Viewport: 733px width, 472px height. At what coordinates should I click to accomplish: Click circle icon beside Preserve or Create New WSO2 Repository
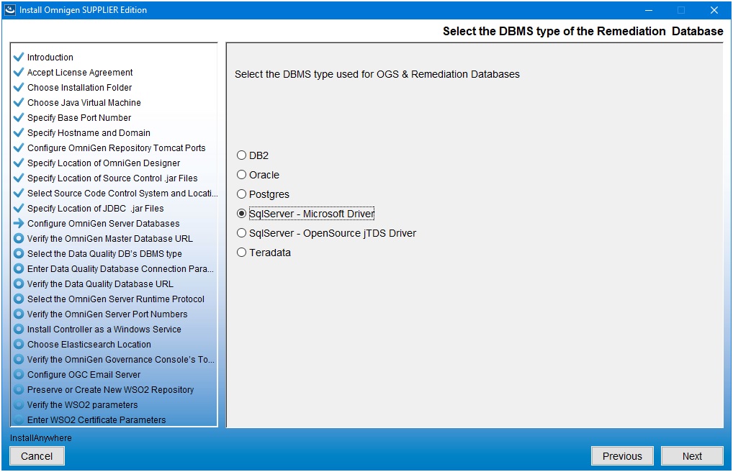point(19,389)
